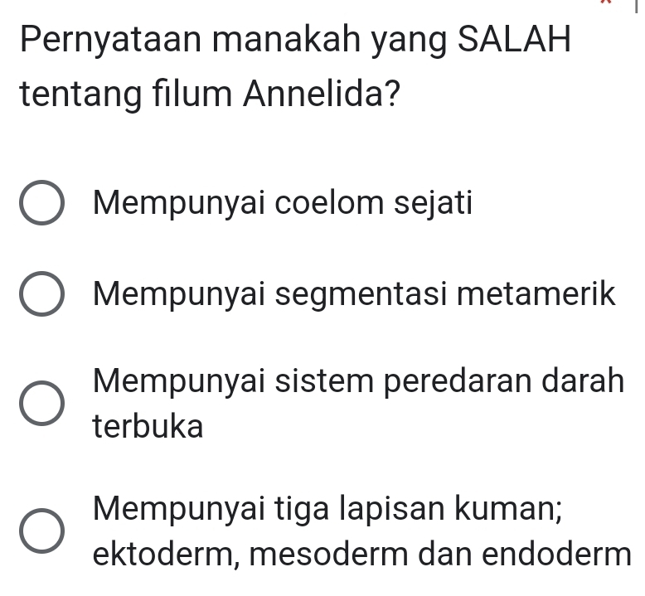Click the word 'SALAH' in the question
This screenshot has width=645, height=596.
pyautogui.click(x=514, y=39)
